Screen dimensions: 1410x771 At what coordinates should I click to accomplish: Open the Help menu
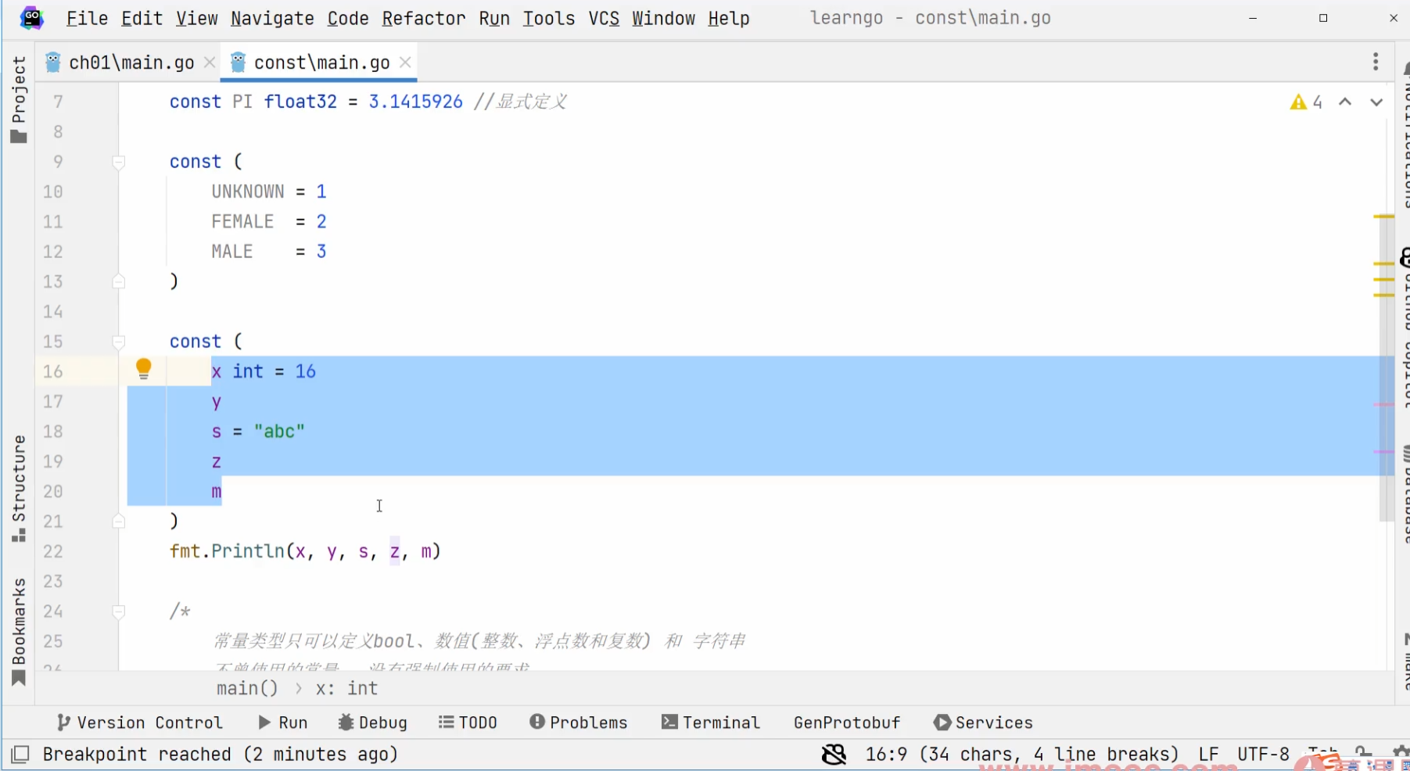729,18
